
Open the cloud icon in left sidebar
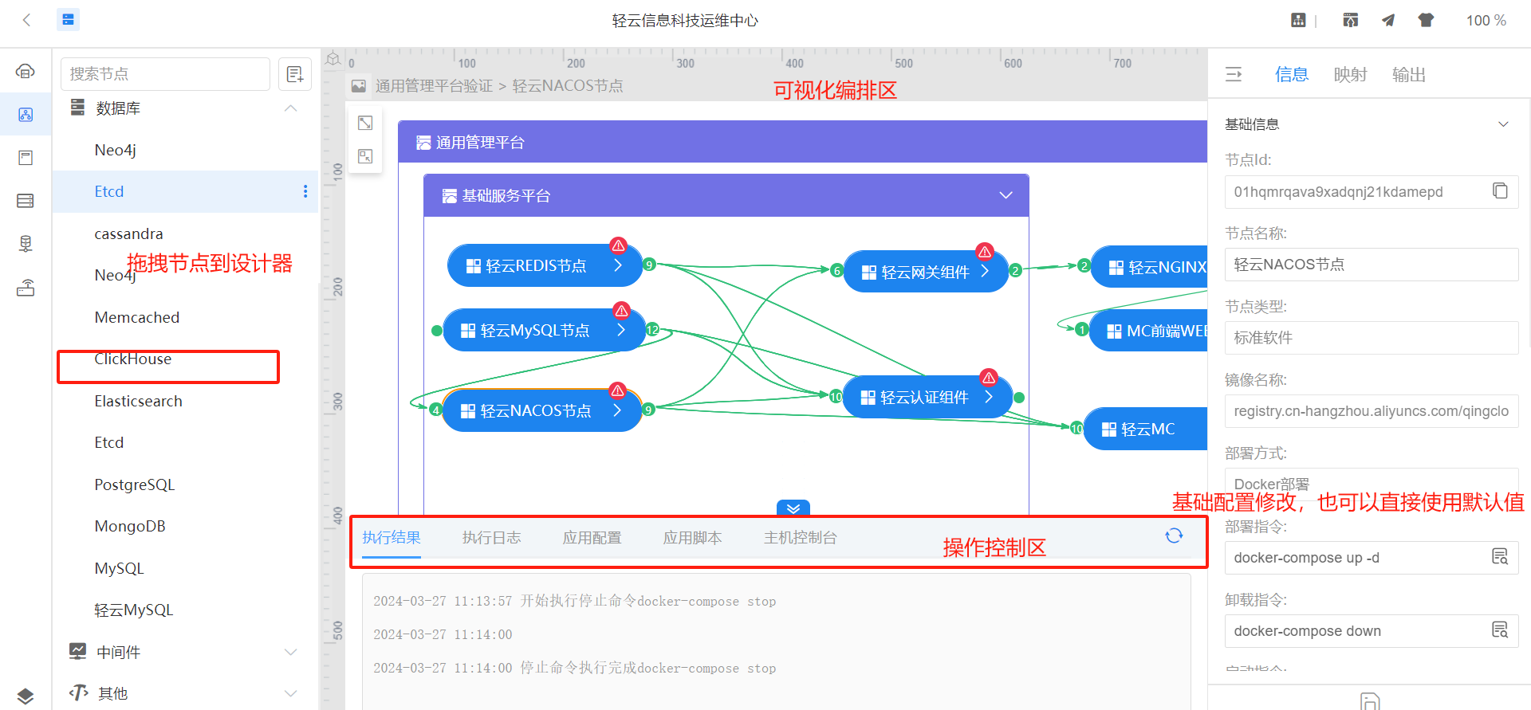click(26, 72)
